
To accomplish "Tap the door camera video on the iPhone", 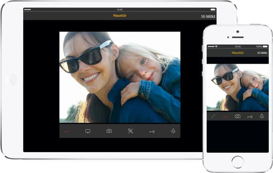I will (238, 87).
